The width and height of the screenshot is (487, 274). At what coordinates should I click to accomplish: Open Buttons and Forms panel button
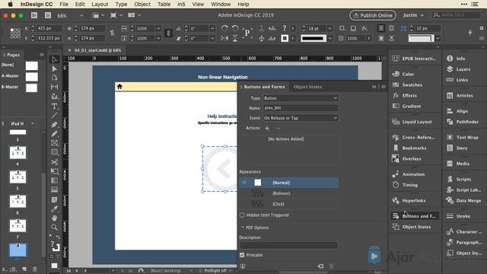(x=414, y=216)
